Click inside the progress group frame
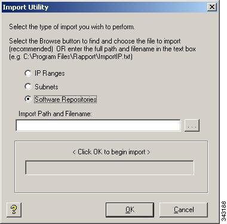227x224 pixels. [111, 183]
